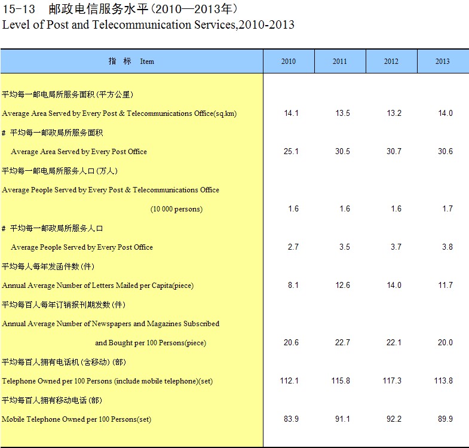Click the 2012 column header
The height and width of the screenshot is (448, 469).
coord(391,62)
